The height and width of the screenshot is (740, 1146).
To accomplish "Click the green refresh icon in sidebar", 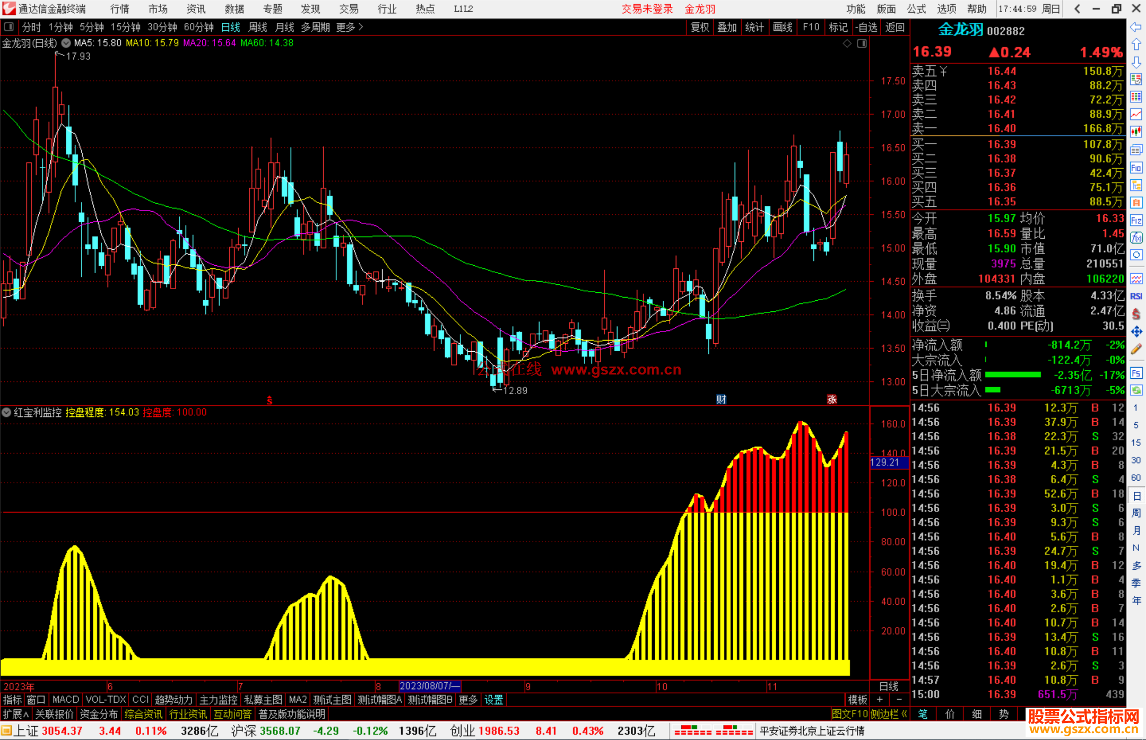I will click(x=1136, y=390).
